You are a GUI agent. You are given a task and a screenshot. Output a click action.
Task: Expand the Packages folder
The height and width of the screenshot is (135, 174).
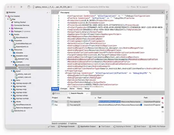10,32
